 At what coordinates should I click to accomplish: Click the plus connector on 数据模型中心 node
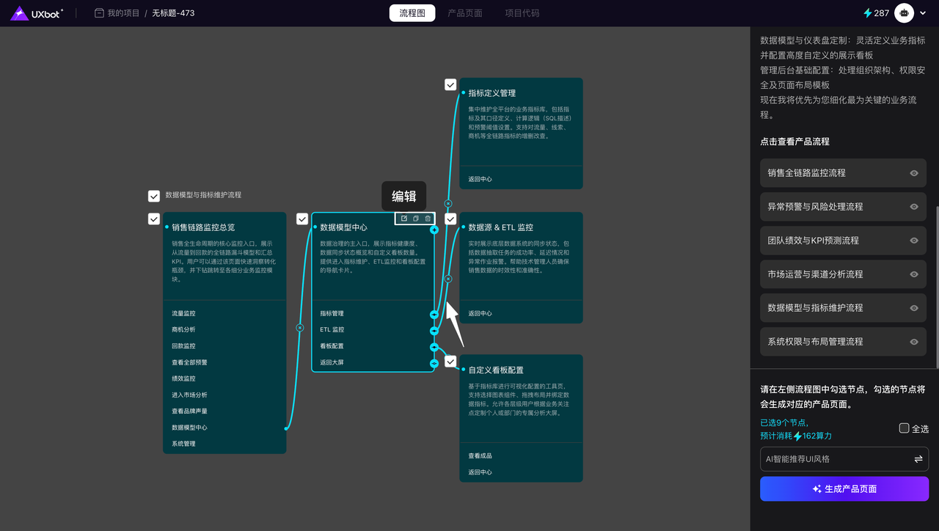point(434,230)
